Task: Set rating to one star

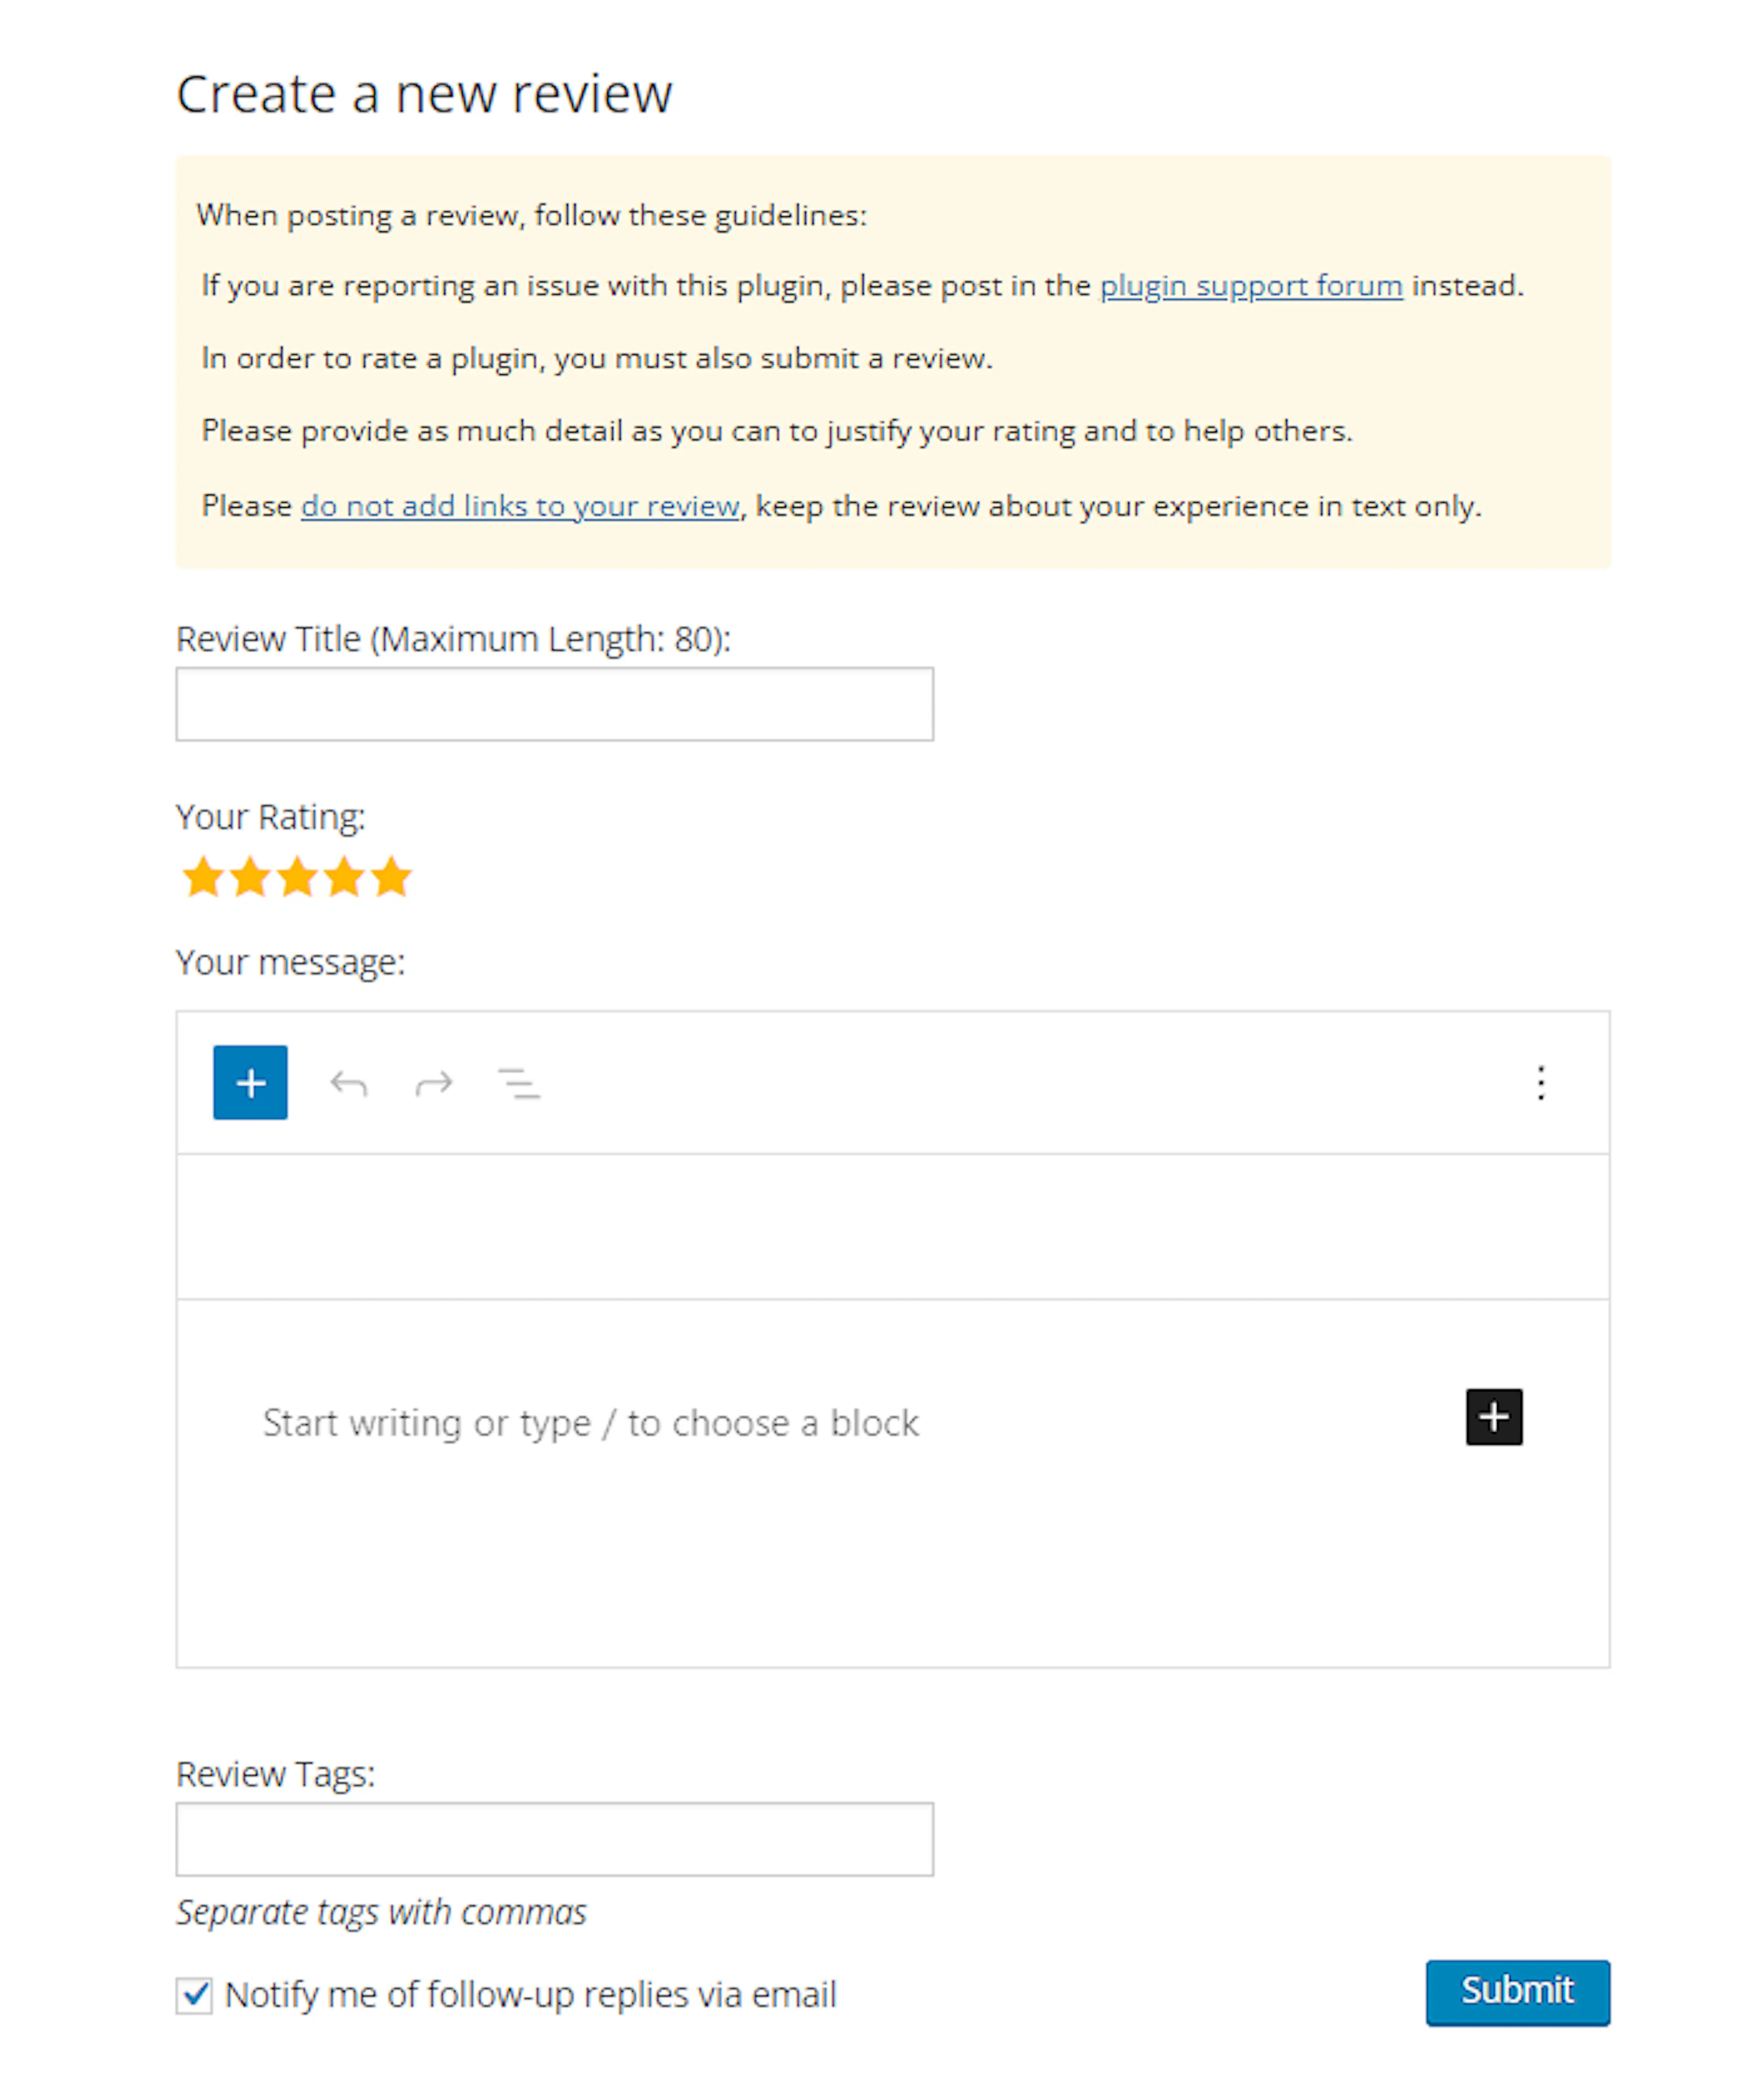Action: click(x=203, y=877)
